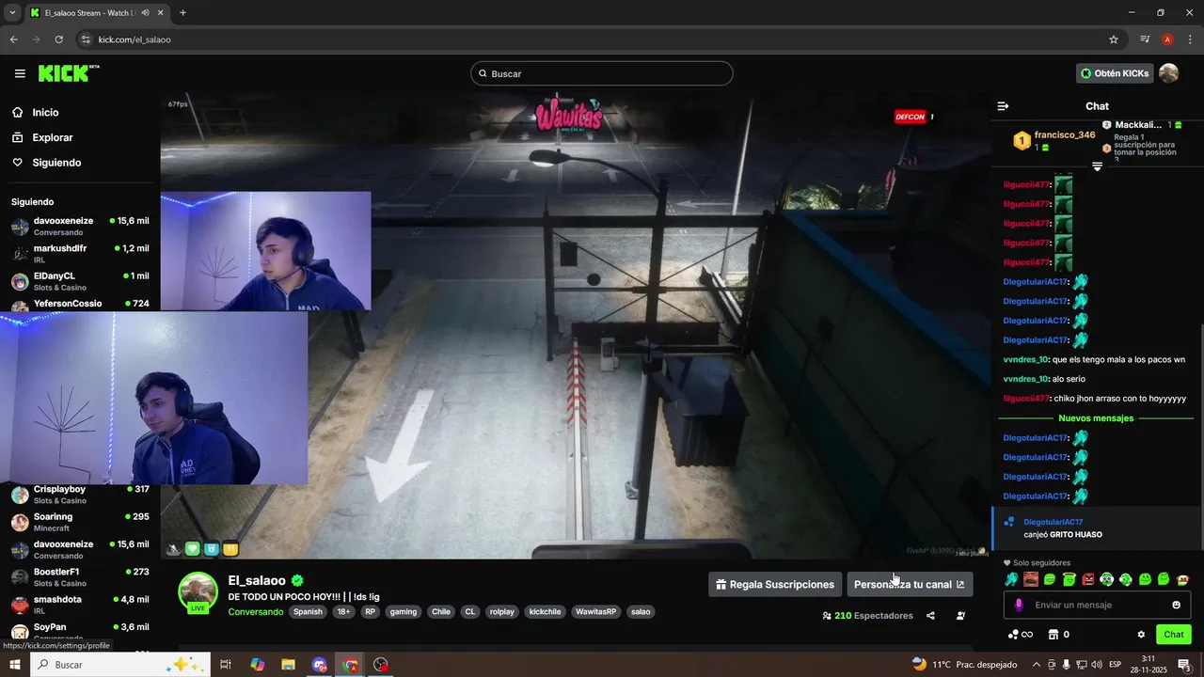1204x677 pixels.
Task: Select the Chile tag
Action: 440,611
